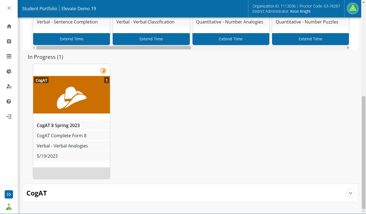
Task: Open the clipboard assignments icon in the sidebar
Action: coord(9,41)
